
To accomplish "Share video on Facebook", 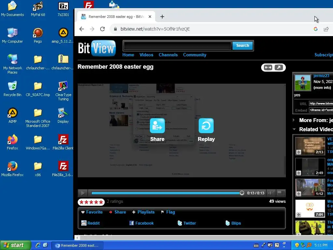I will coord(141,223).
